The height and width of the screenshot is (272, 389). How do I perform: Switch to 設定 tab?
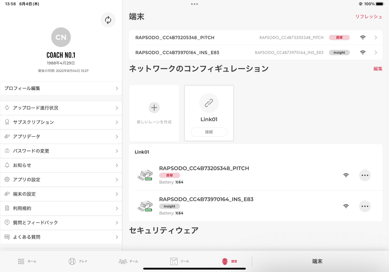tap(230, 261)
